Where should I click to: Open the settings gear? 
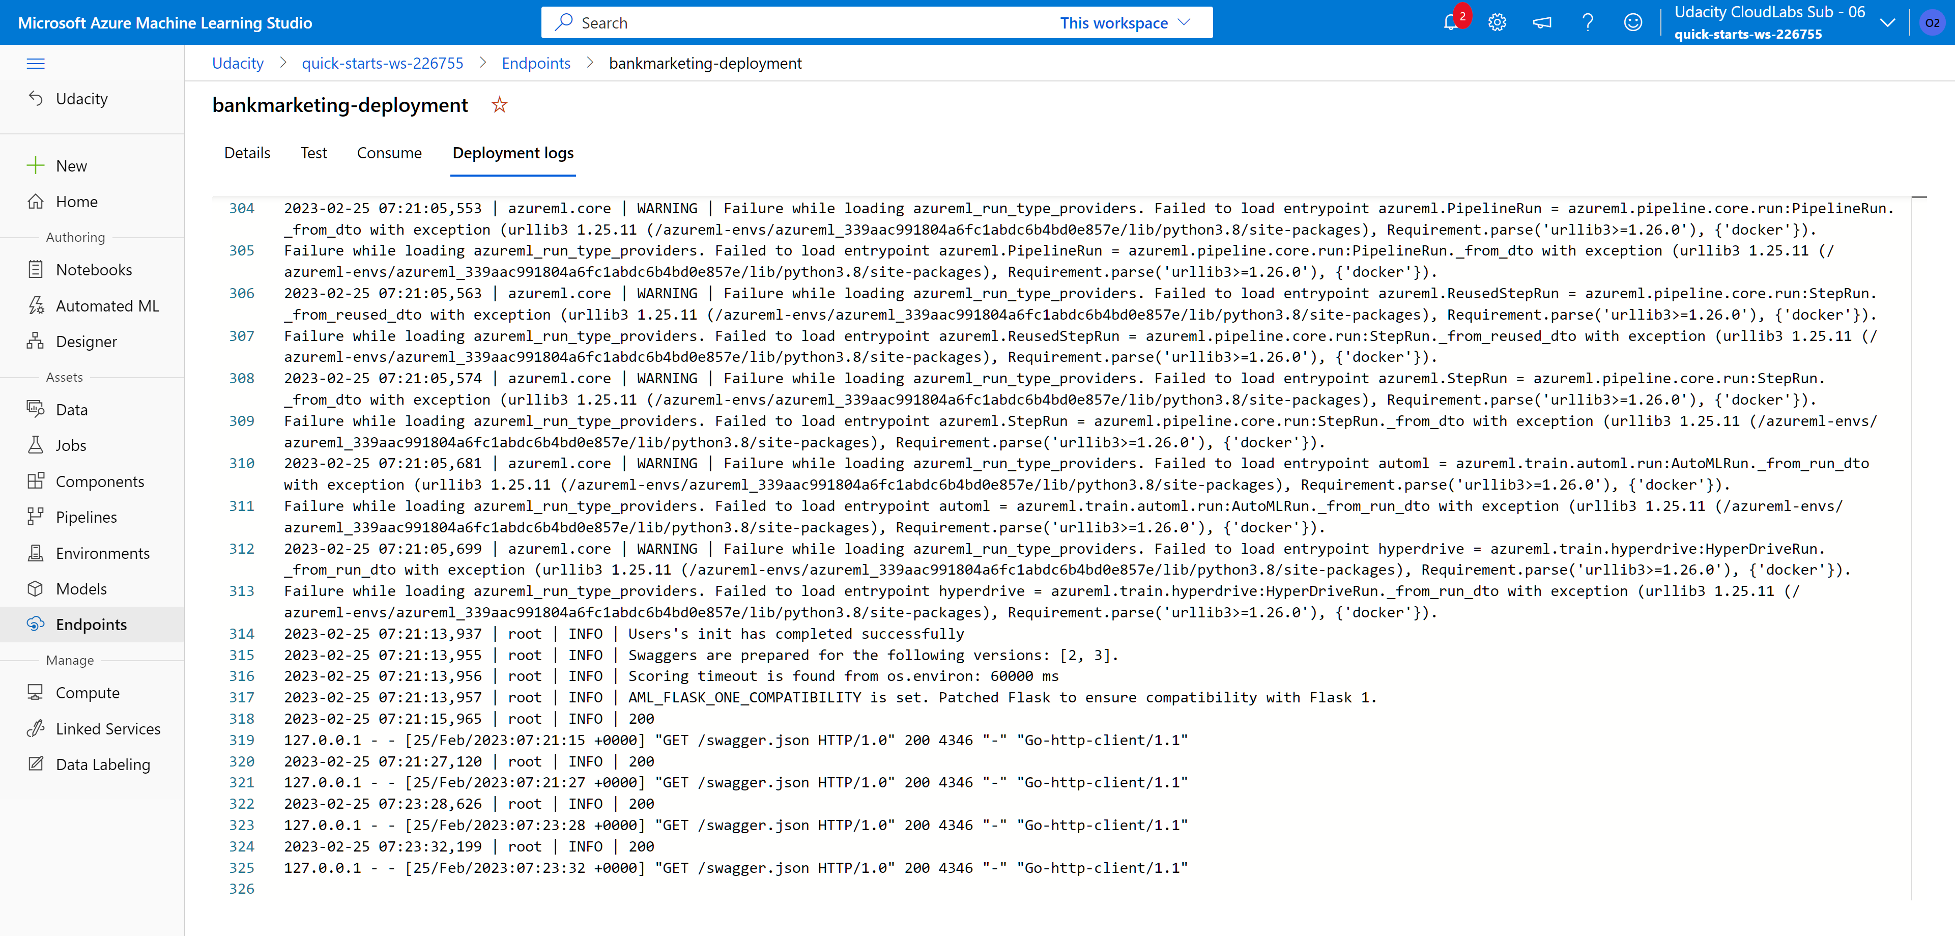click(x=1497, y=22)
